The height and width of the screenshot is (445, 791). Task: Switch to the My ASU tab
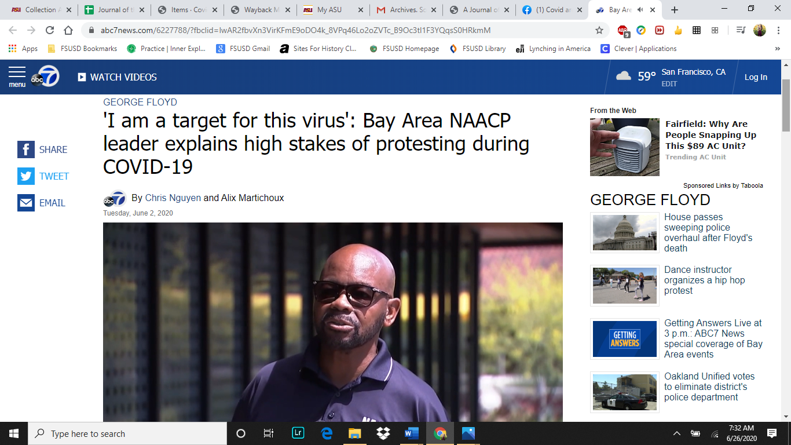coord(330,10)
